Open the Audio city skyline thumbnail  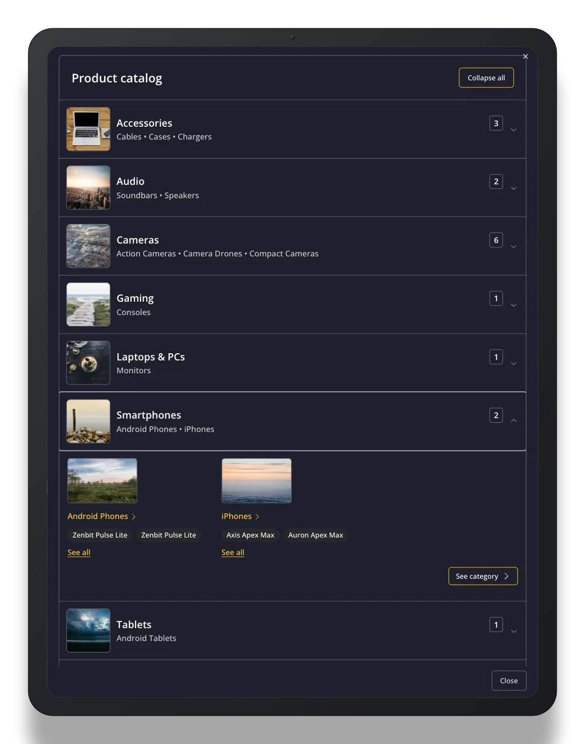[x=88, y=187]
